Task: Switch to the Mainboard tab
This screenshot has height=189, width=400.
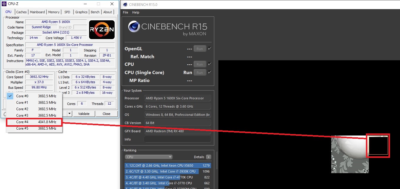Action: 37,12
